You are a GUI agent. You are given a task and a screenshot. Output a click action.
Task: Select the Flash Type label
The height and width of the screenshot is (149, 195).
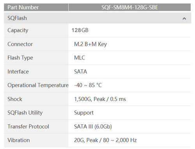tap(20, 58)
